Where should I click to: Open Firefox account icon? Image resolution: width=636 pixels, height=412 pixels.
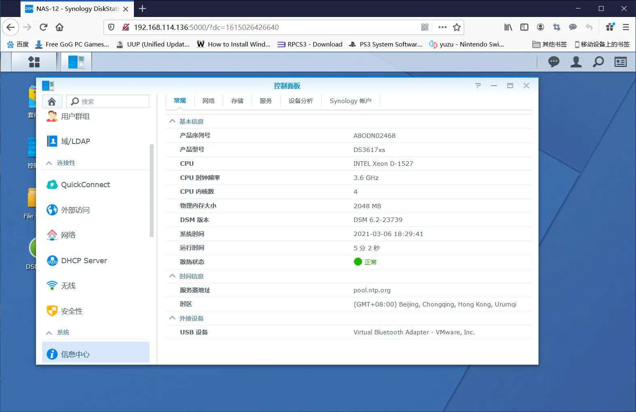(x=541, y=27)
